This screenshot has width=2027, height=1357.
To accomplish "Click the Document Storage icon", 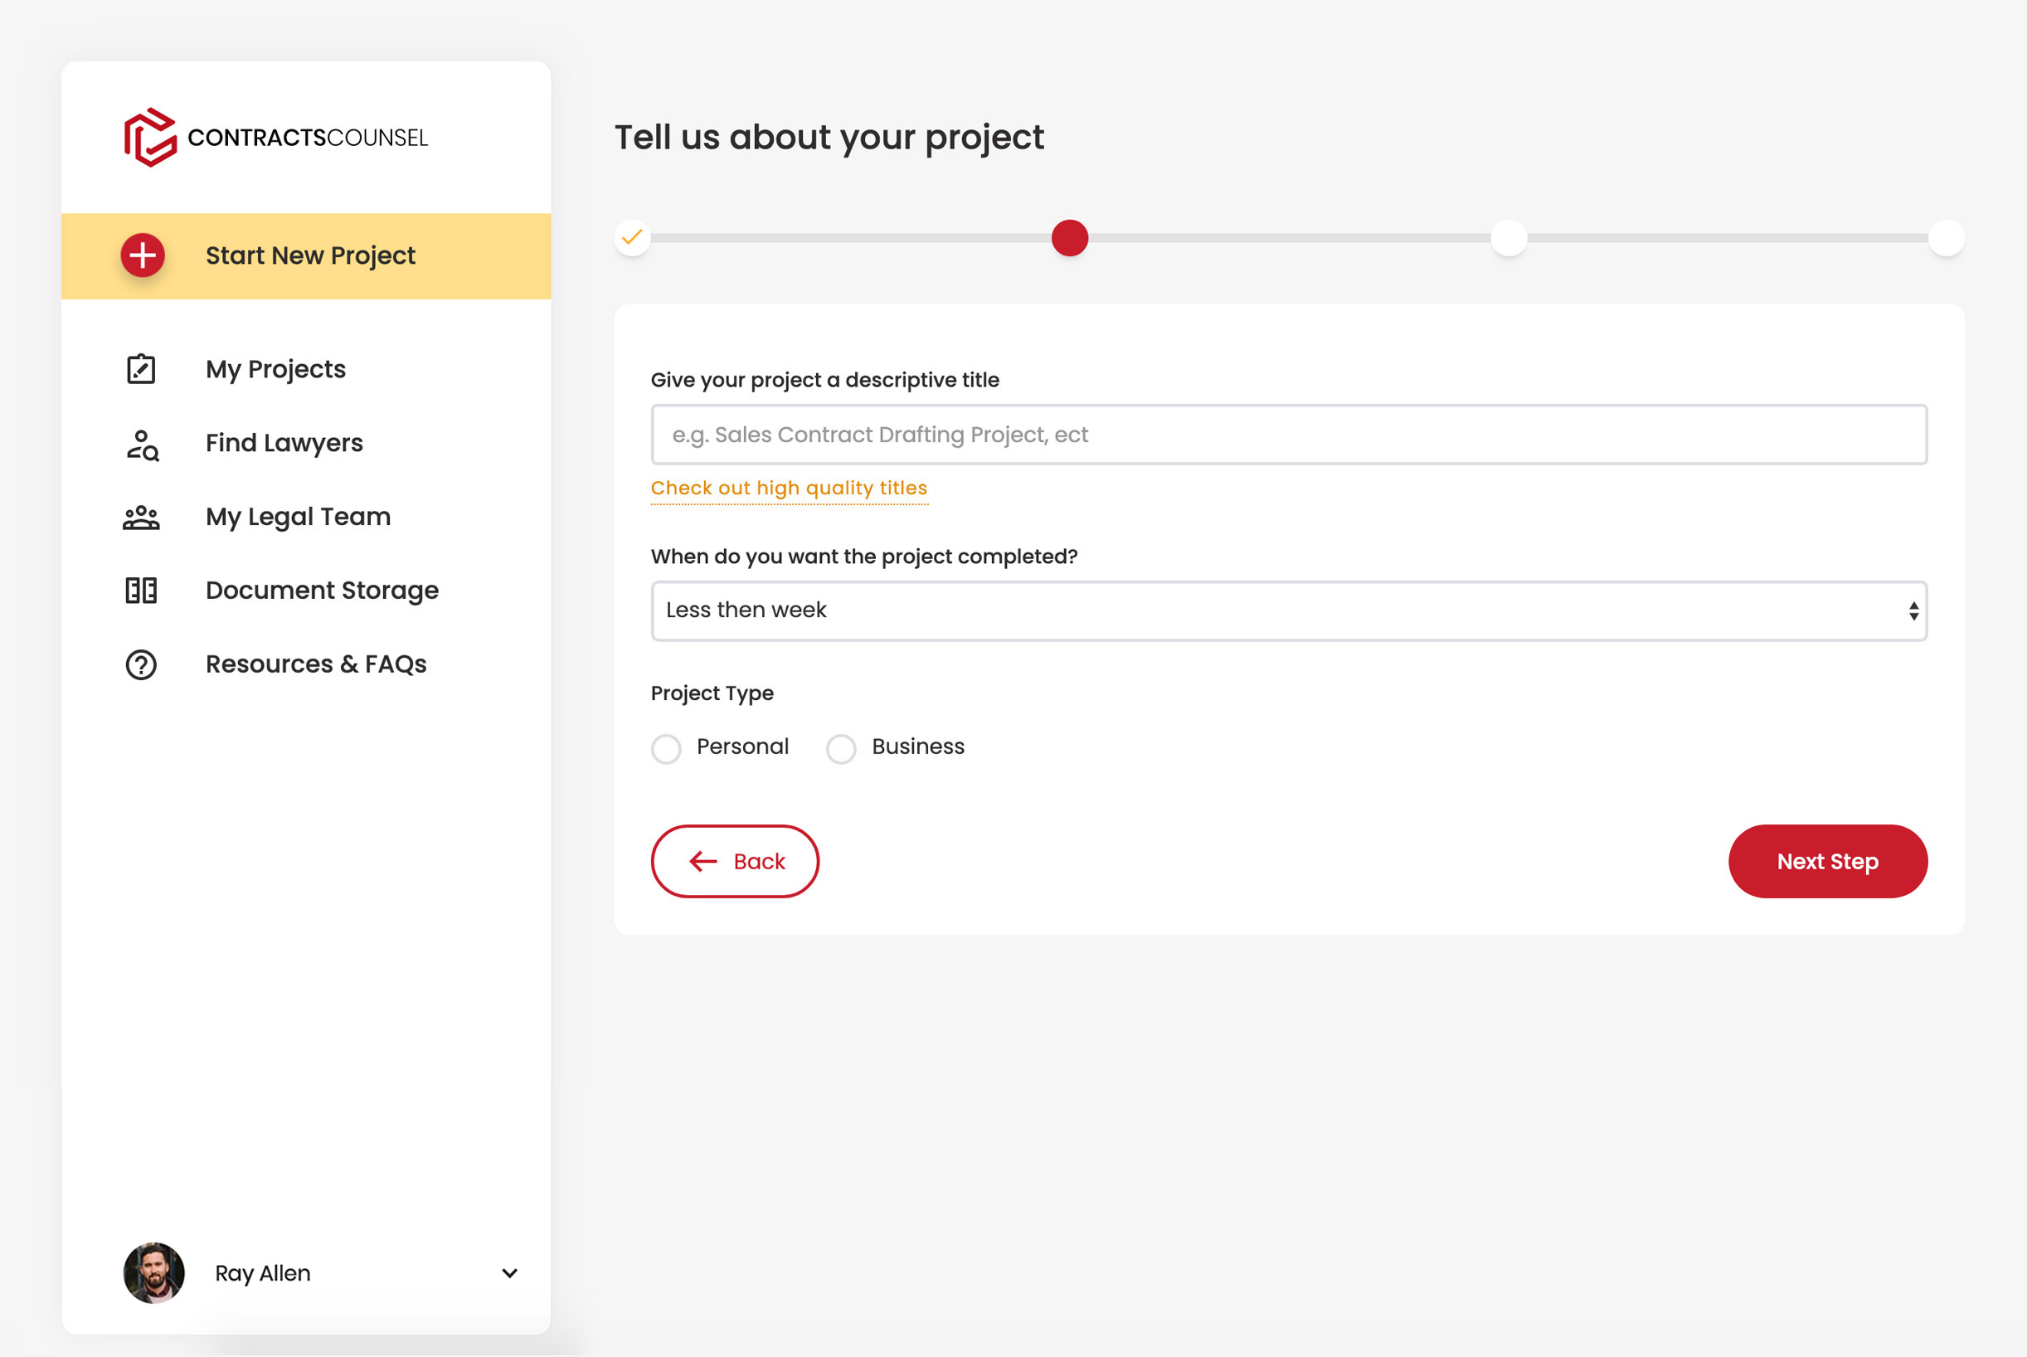I will [141, 591].
